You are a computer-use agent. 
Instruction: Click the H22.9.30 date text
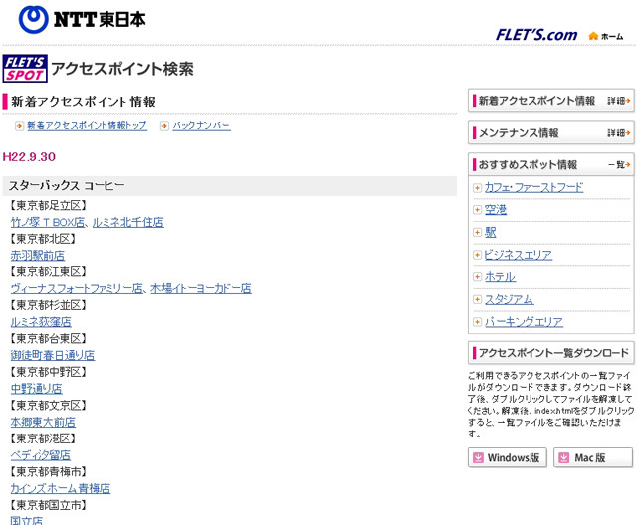[x=29, y=157]
